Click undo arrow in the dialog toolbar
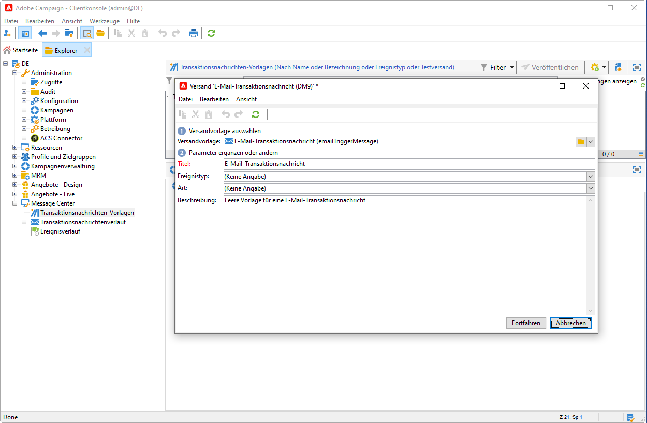Viewport: 647px width, 423px height. point(226,114)
